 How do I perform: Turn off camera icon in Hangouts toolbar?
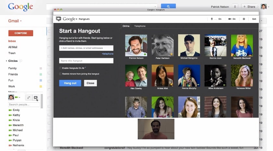[230, 19]
